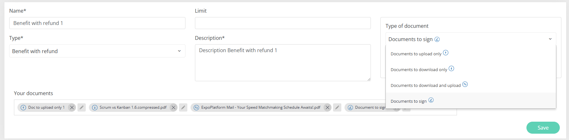Choose 'Documents to upload only' option
Screen dimensions: 569x140
[x=416, y=54]
